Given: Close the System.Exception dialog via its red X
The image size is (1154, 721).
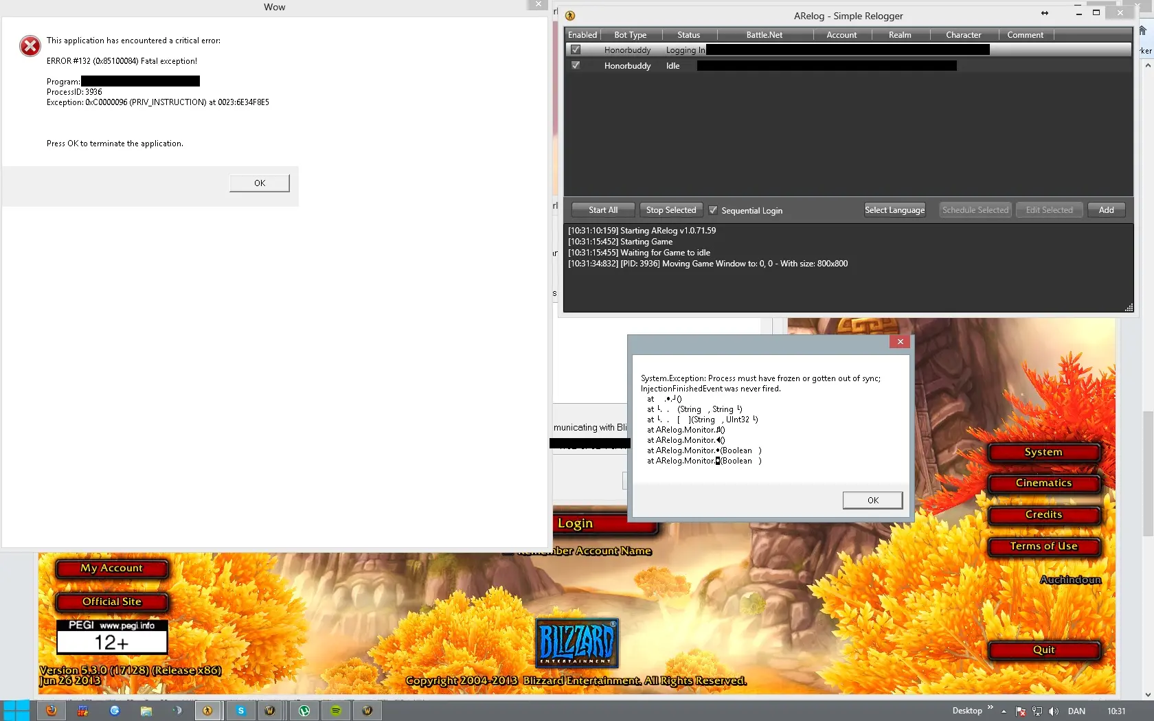Looking at the screenshot, I should (x=900, y=341).
